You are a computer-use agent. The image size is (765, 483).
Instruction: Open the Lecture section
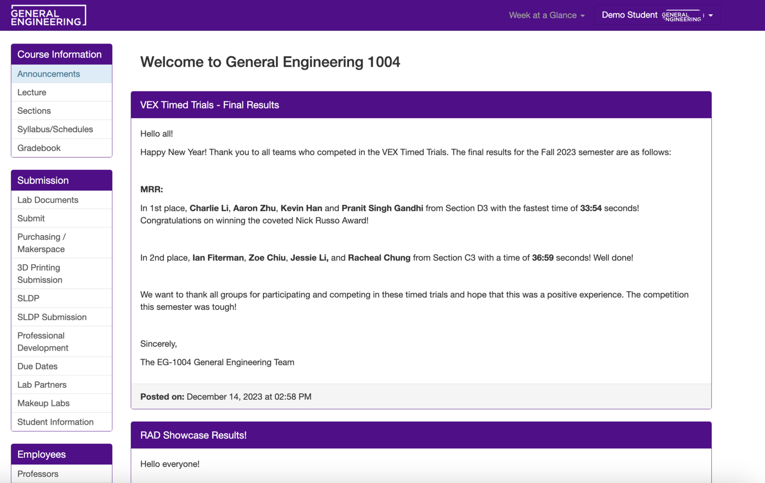pyautogui.click(x=32, y=92)
